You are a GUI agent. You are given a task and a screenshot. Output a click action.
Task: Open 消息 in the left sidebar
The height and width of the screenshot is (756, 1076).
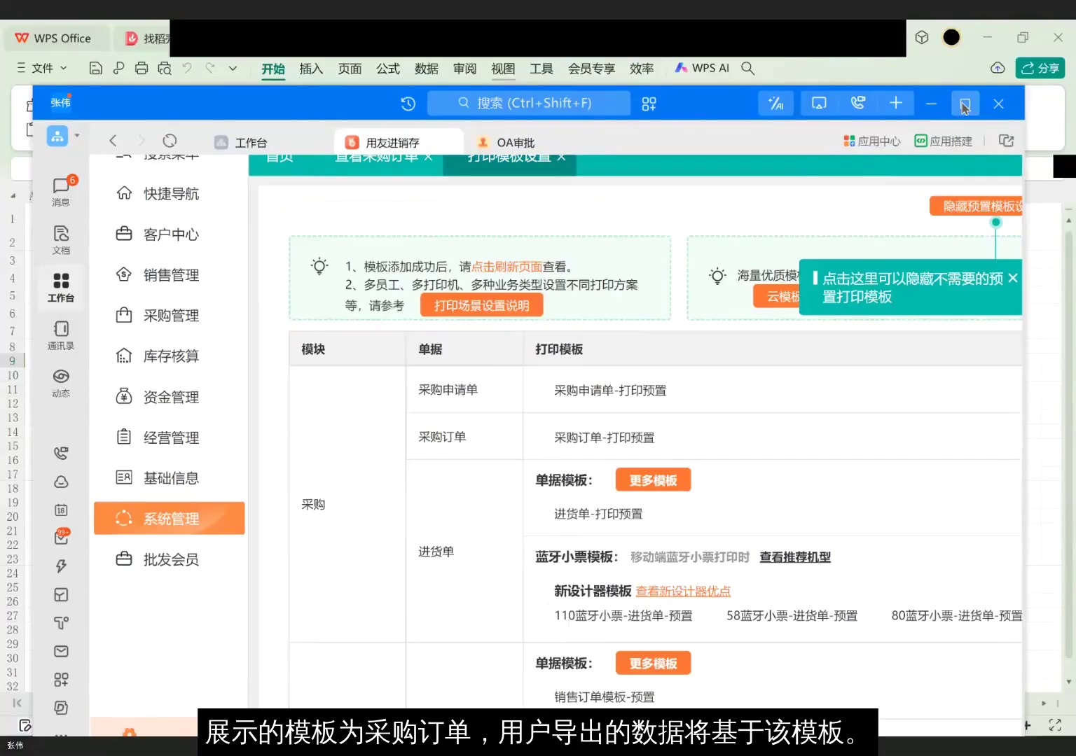pos(61,189)
